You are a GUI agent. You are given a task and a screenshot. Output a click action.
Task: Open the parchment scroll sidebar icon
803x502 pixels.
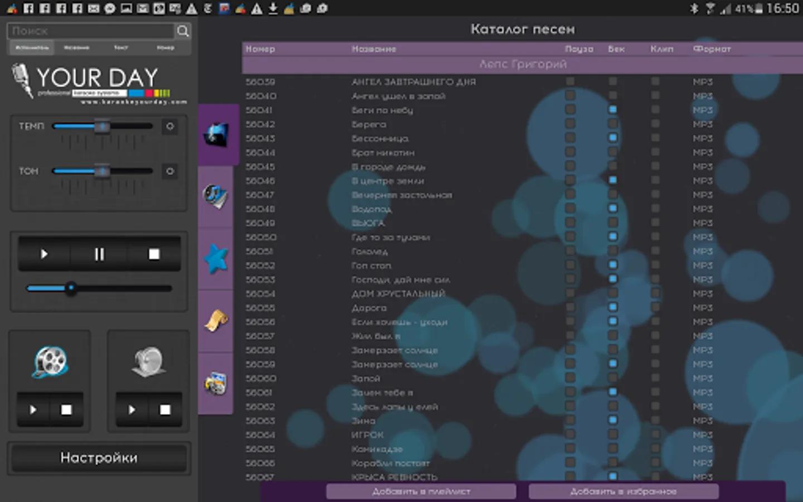click(x=216, y=321)
